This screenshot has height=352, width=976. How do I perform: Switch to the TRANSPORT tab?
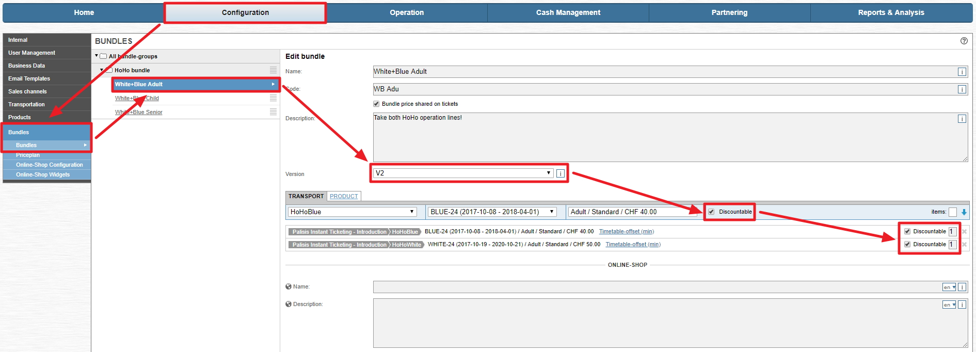point(306,196)
